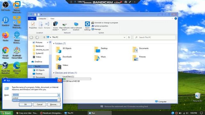Image resolution: width=205 pixels, height=115 pixels.
Task: Open Properties in the Computer ribbon
Action: coord(33,25)
